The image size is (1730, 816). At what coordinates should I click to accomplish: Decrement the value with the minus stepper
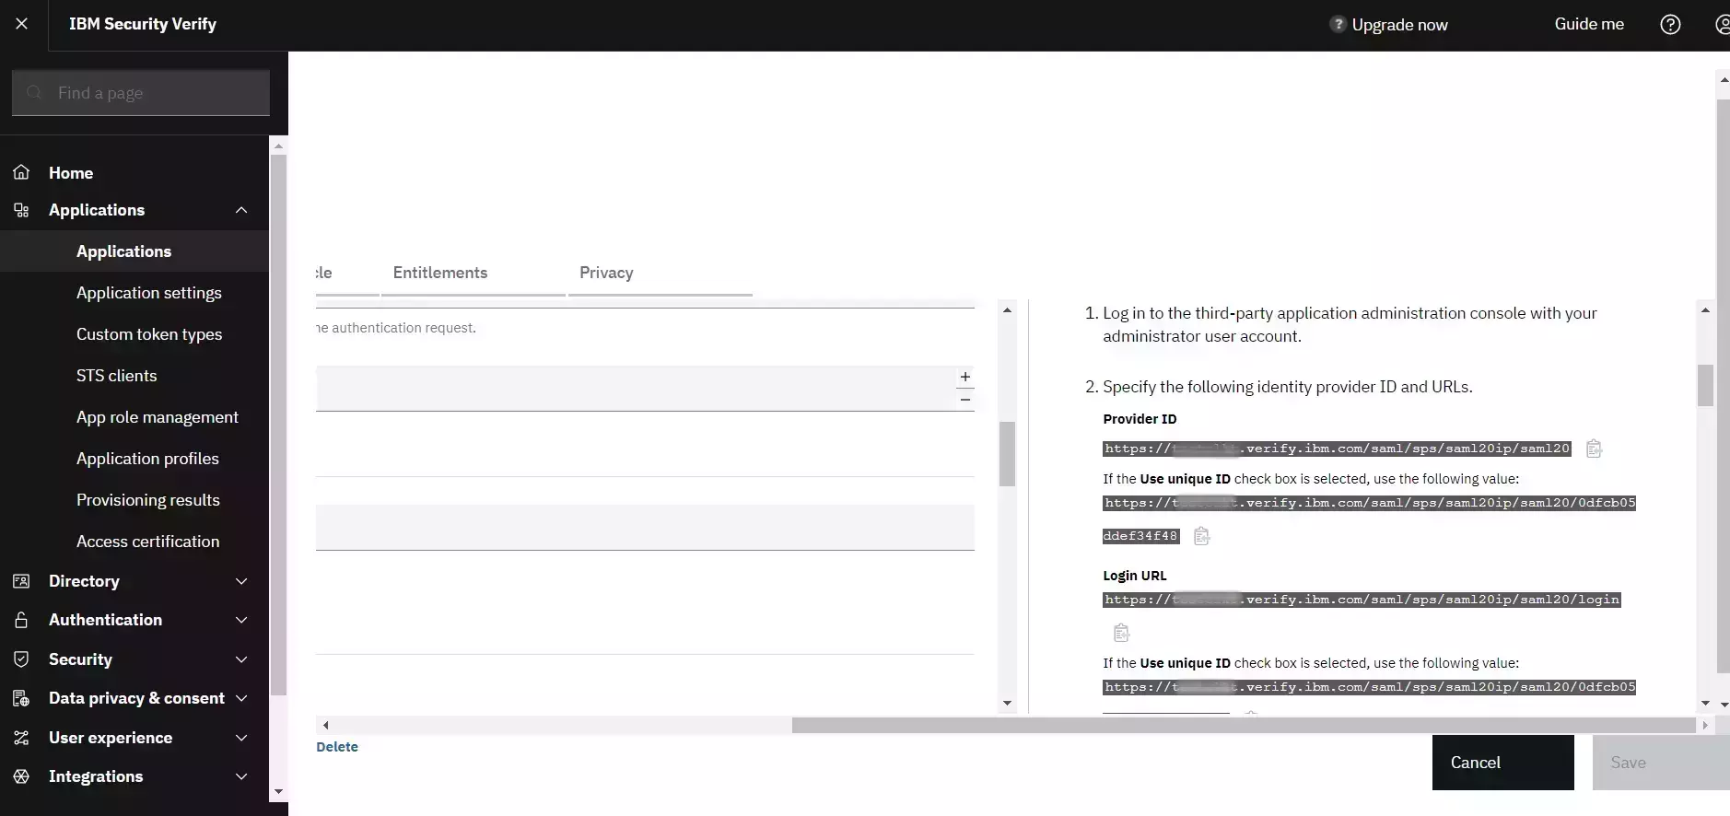tap(964, 400)
